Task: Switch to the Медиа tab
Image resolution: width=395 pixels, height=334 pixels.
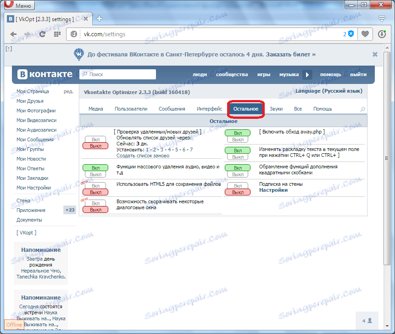Action: coord(96,109)
